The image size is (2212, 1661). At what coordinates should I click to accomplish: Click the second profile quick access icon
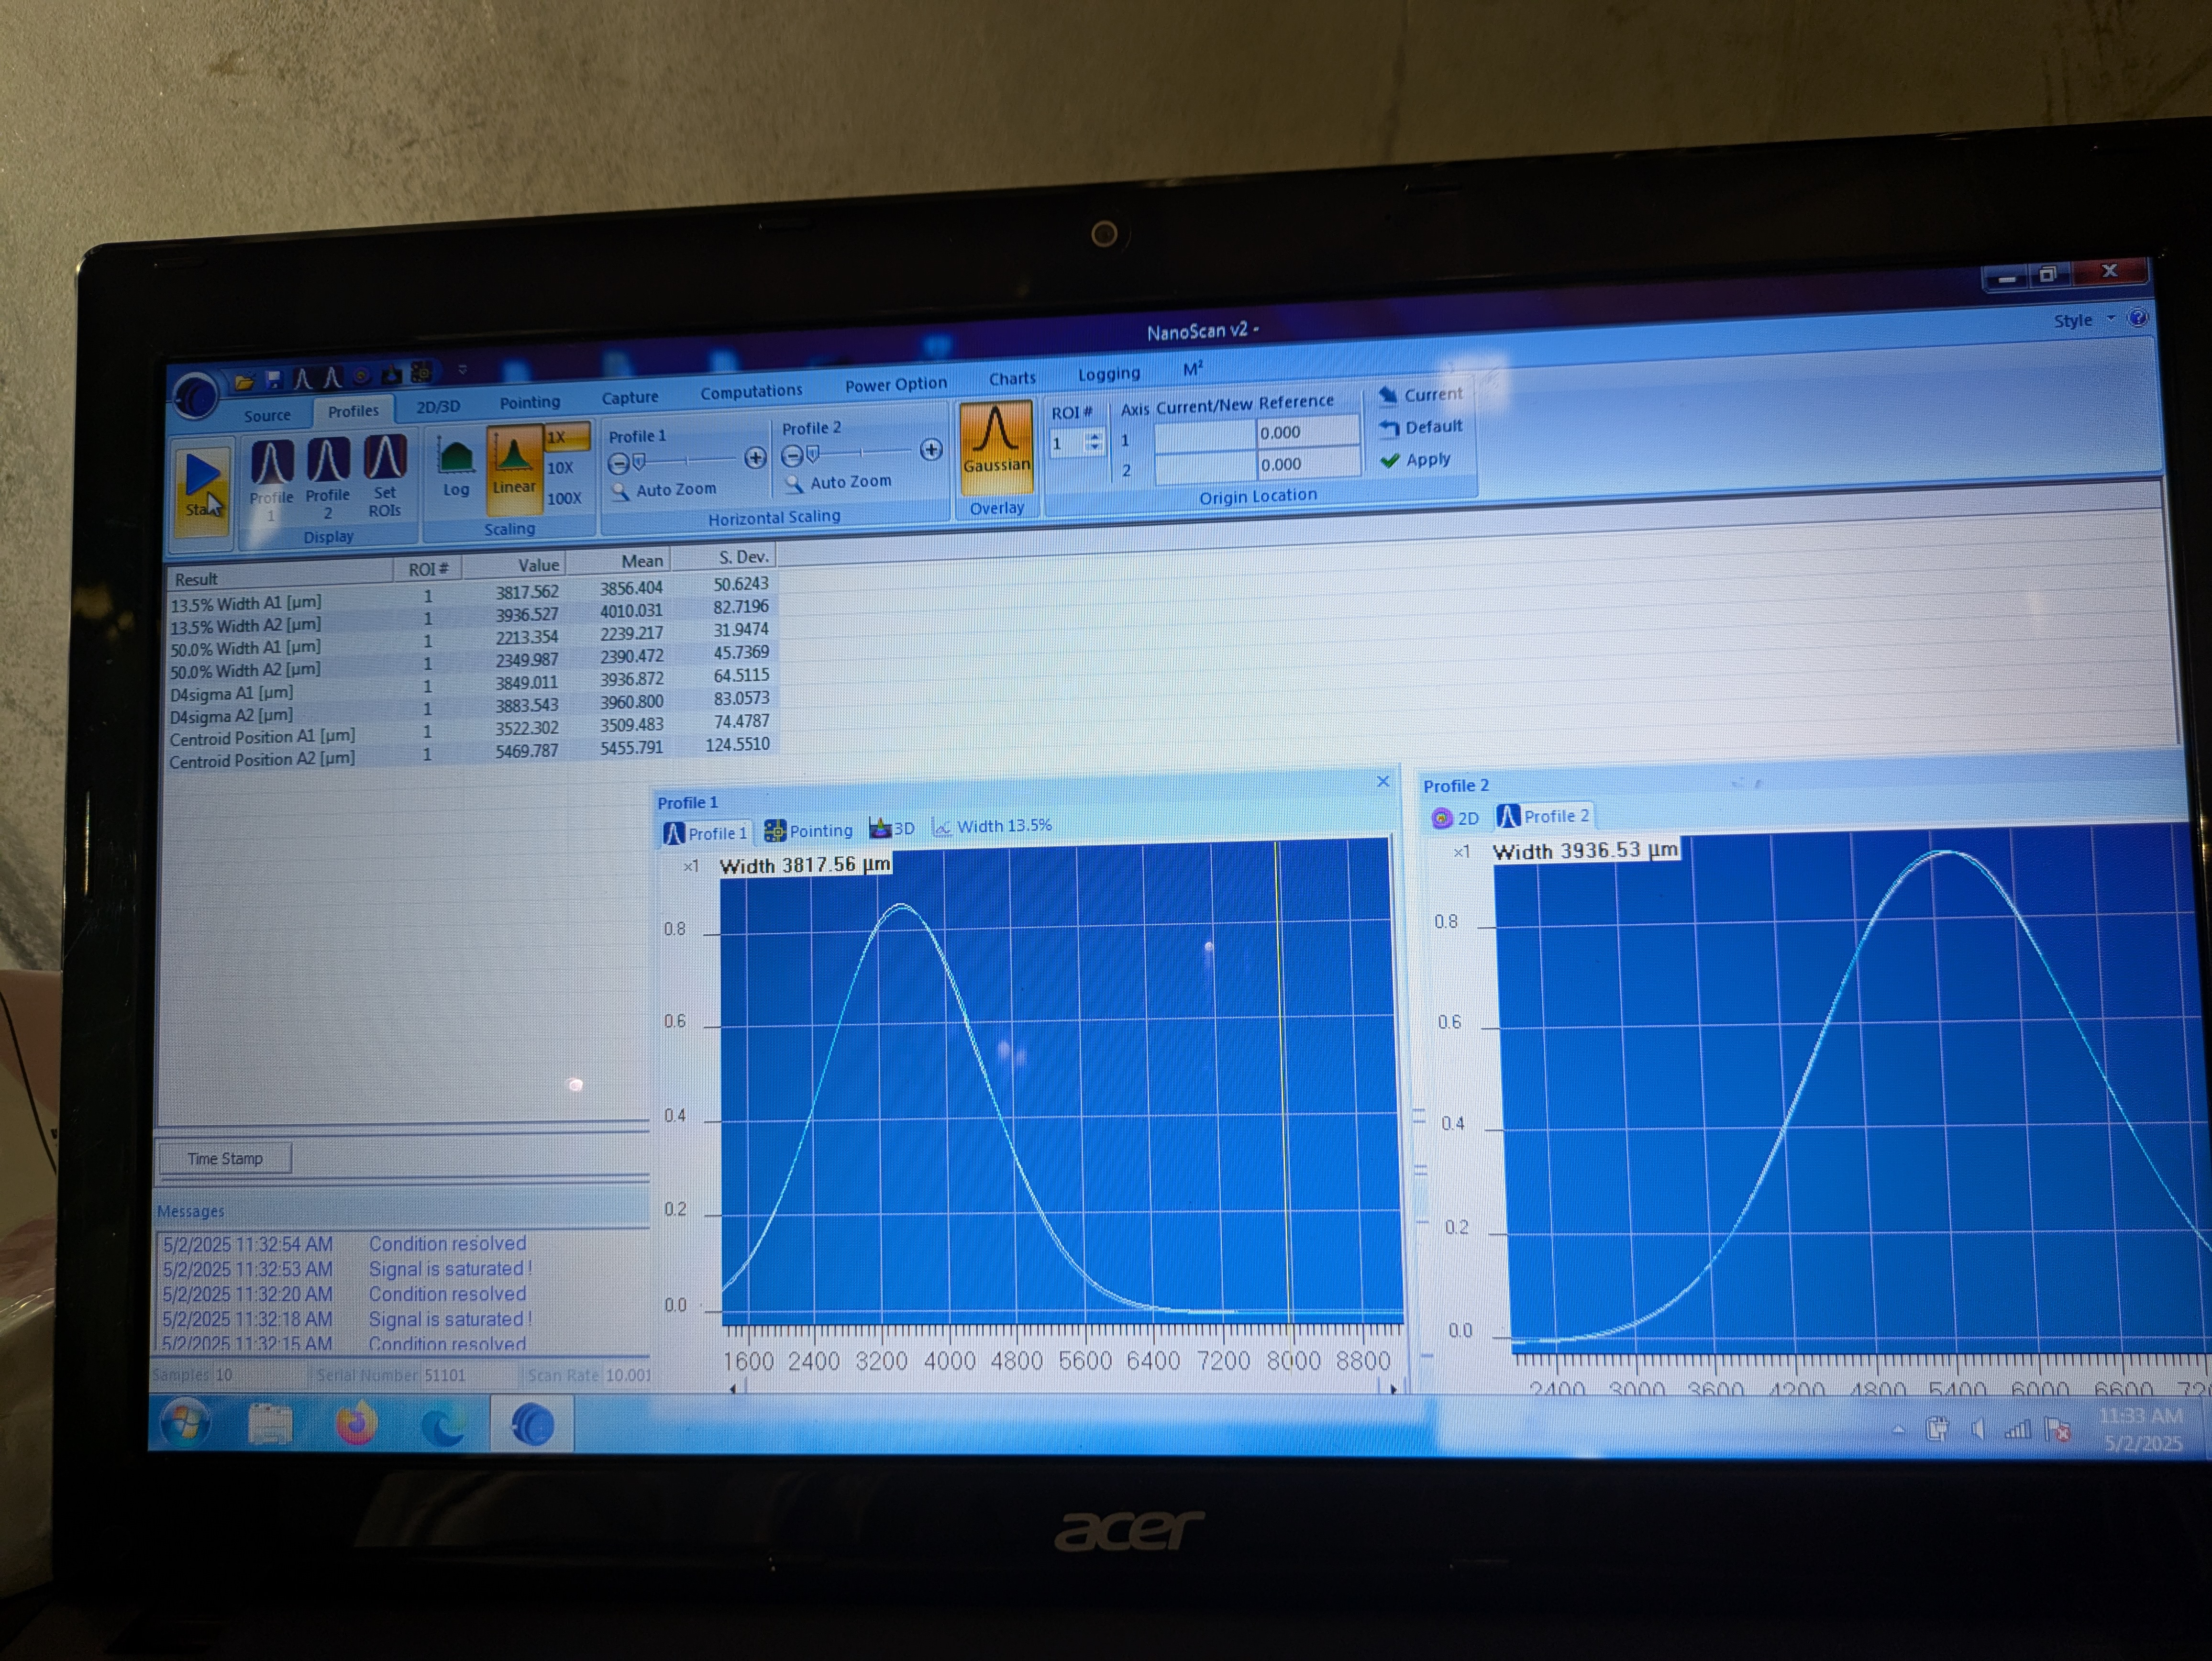click(332, 377)
